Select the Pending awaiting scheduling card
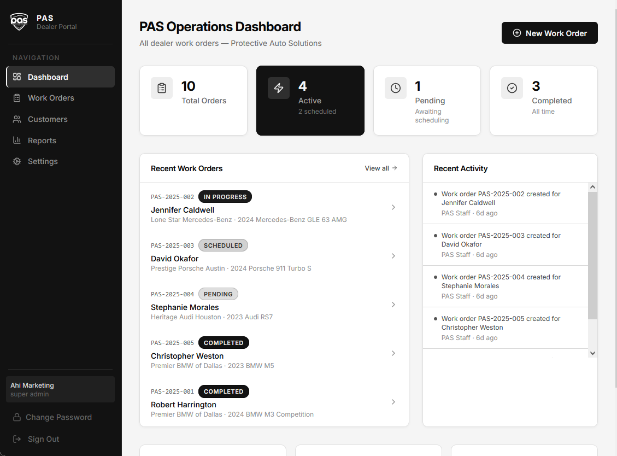This screenshot has width=617, height=456. click(427, 101)
